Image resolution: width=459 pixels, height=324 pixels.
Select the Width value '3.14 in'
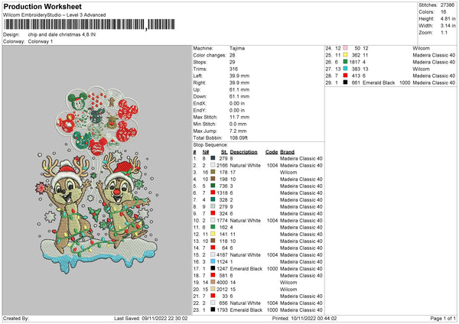pyautogui.click(x=448, y=26)
